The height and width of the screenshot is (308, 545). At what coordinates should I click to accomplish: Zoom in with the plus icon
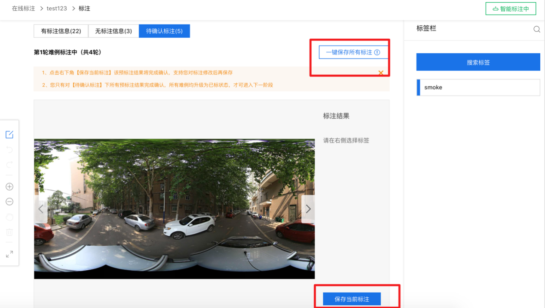click(9, 186)
